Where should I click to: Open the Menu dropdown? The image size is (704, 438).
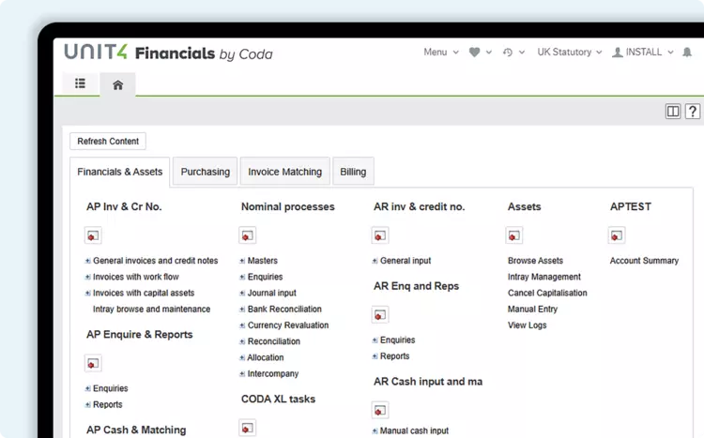tap(441, 53)
